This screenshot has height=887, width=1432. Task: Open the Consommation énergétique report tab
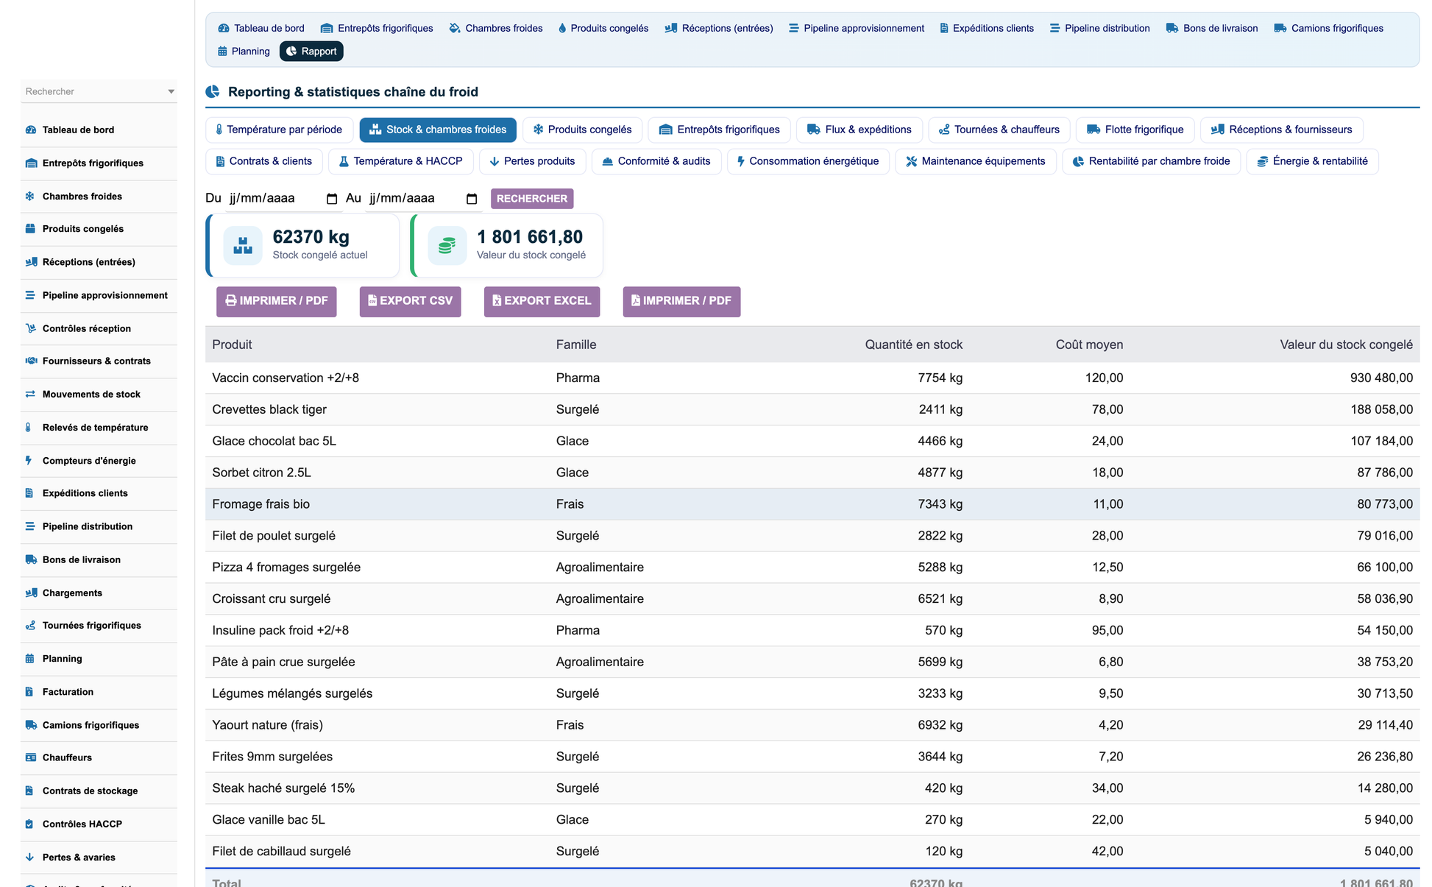(808, 161)
